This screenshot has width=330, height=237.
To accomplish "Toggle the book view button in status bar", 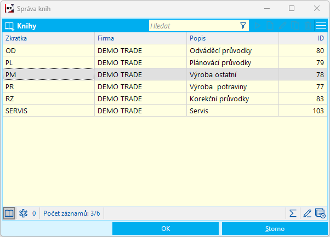I will [x=9, y=213].
